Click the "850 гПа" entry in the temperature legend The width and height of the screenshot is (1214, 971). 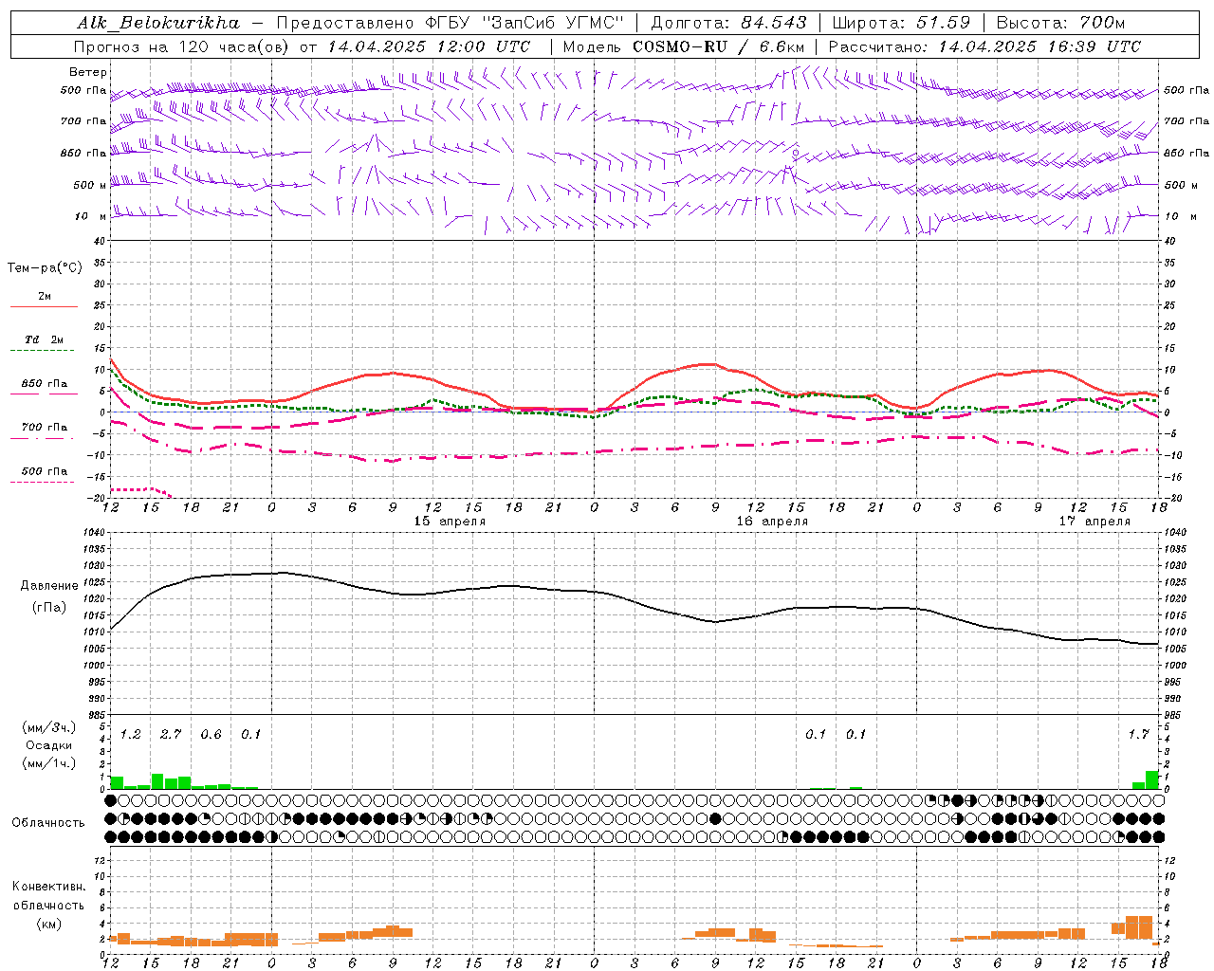[x=45, y=384]
